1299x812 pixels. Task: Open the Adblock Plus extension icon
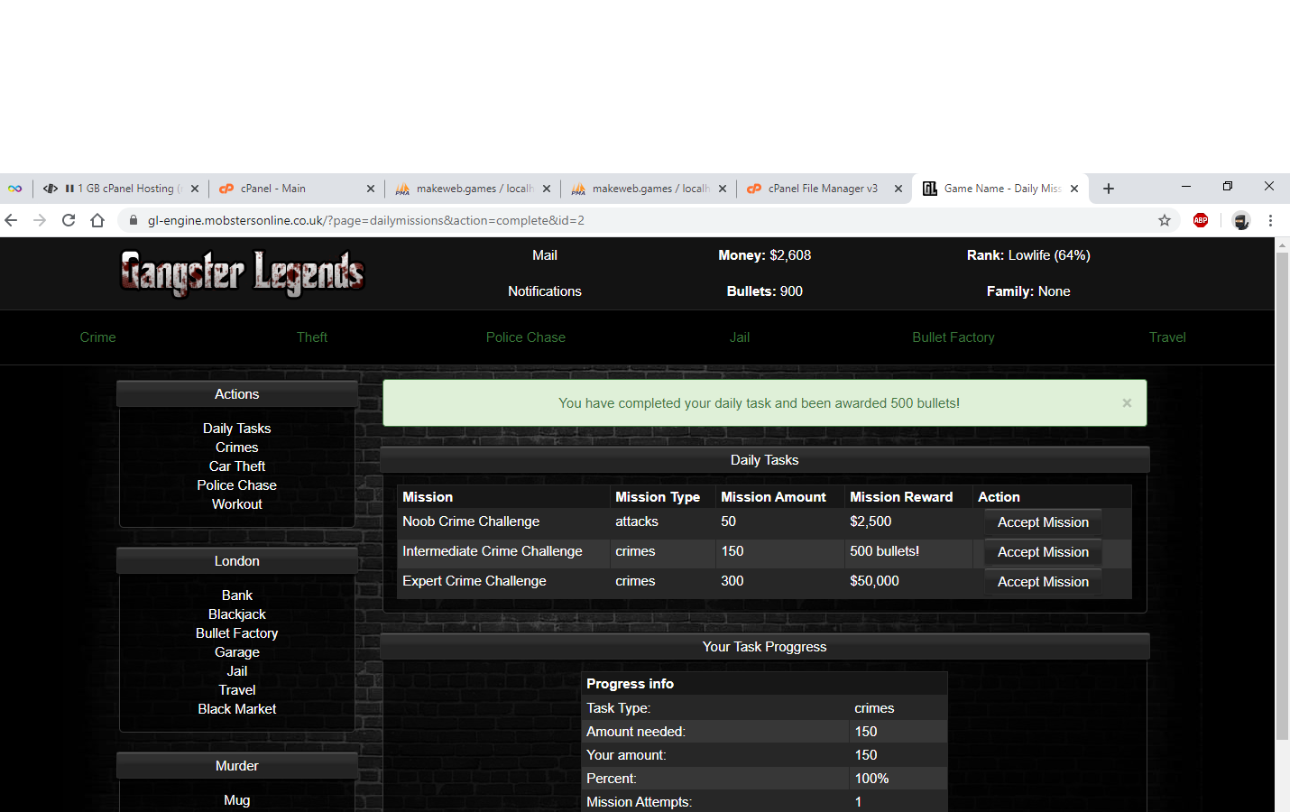pyautogui.click(x=1201, y=220)
